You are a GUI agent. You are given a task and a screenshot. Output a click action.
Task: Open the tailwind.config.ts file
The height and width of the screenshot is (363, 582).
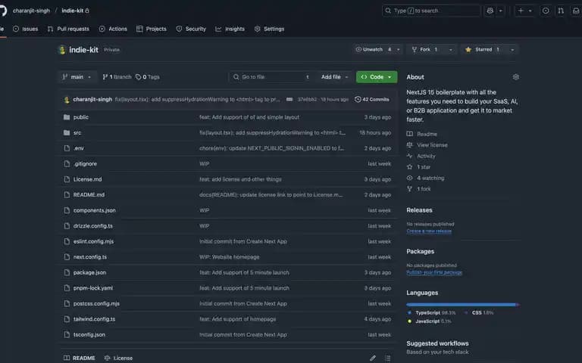tap(94, 319)
